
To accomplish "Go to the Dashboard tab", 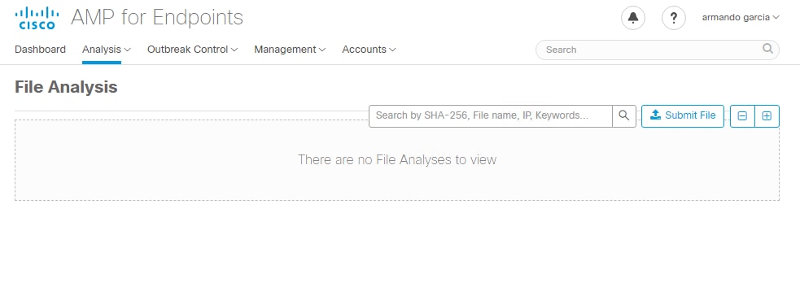I will [x=41, y=50].
